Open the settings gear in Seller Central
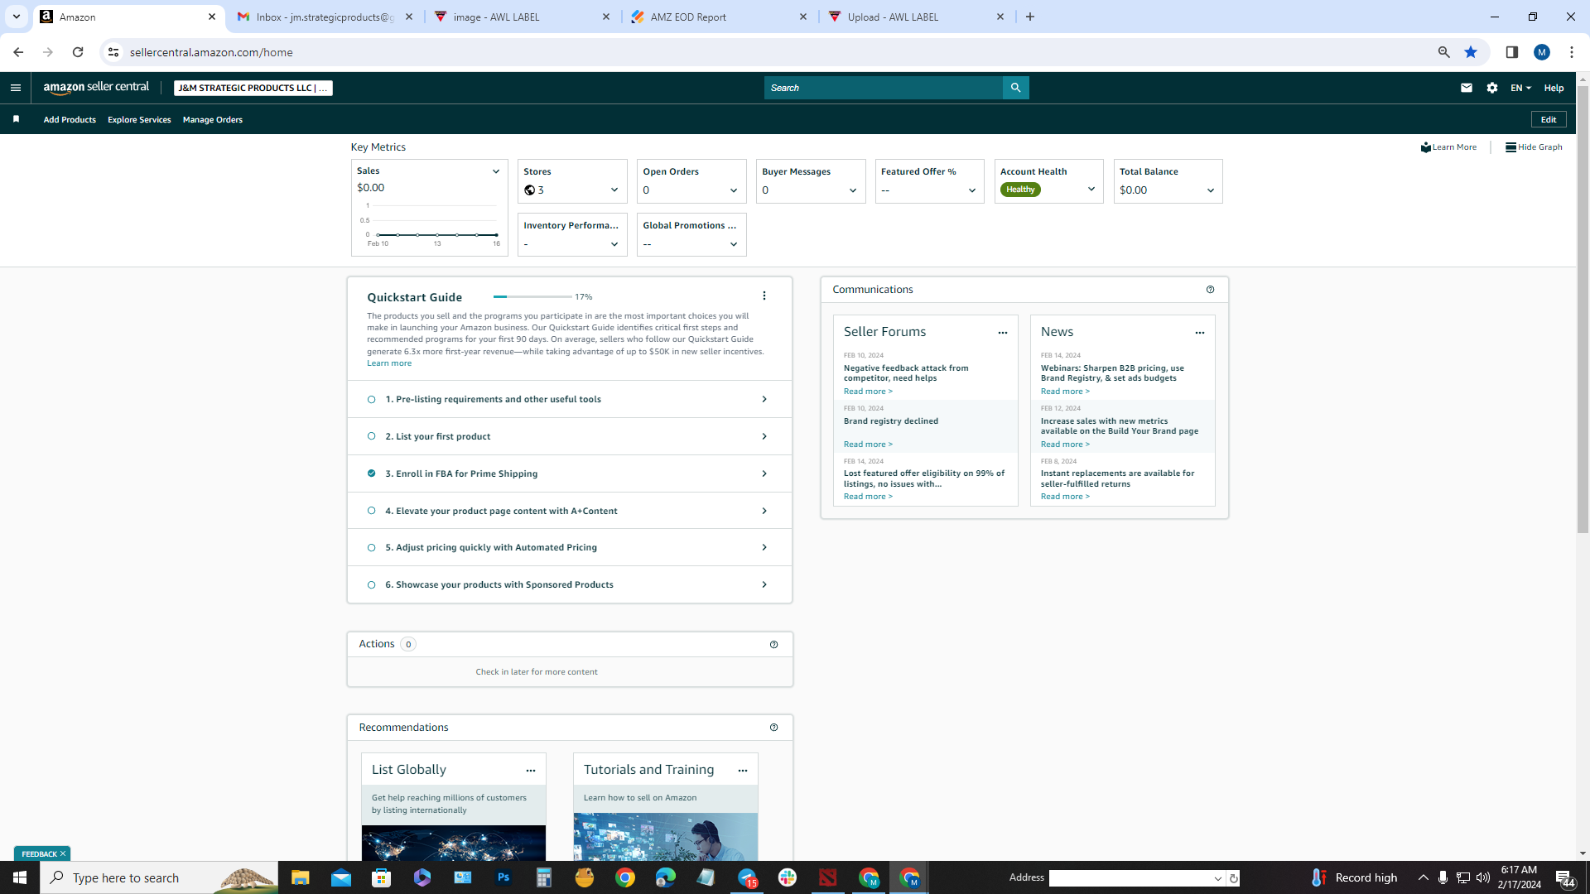Screen dimensions: 1590x894 click(x=1491, y=88)
